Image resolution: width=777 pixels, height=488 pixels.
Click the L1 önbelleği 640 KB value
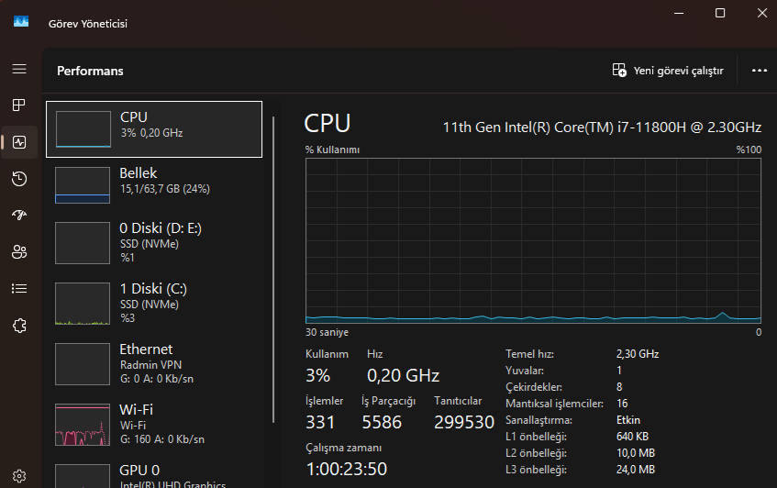(632, 437)
